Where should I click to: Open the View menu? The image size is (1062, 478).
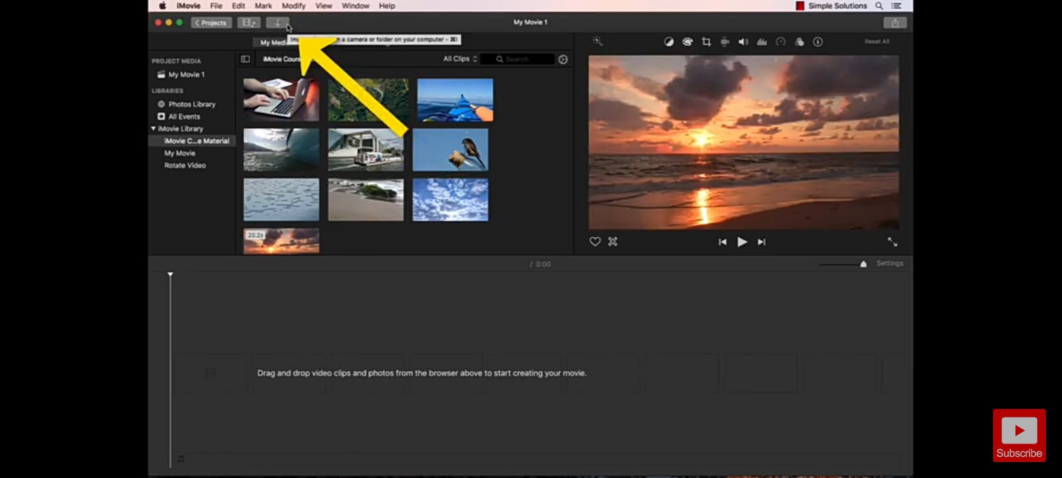coord(323,6)
